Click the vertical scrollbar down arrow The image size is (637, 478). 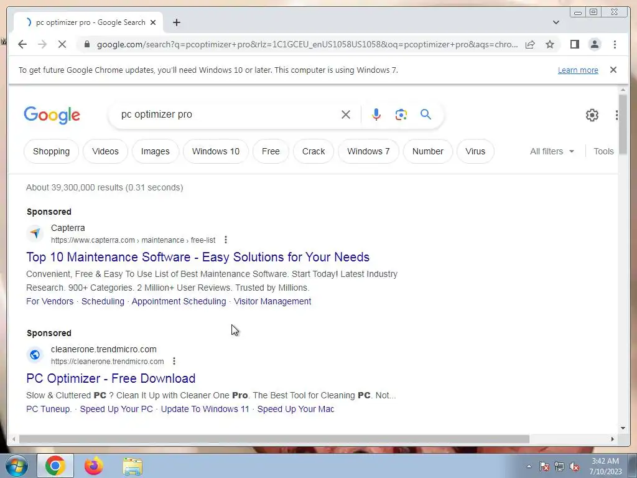(x=623, y=428)
